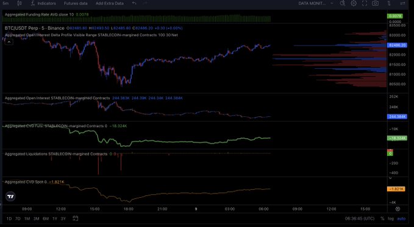Open the time axis settings icon
414x227 pixels.
(x=398, y=209)
